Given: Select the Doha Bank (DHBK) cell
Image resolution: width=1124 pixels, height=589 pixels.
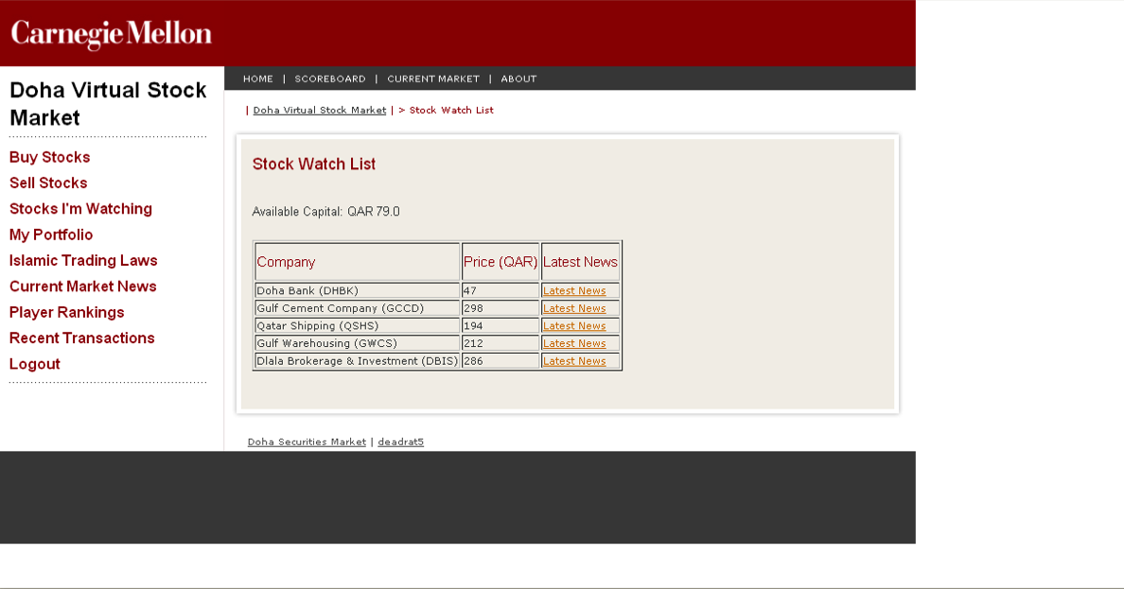Looking at the screenshot, I should (x=357, y=290).
